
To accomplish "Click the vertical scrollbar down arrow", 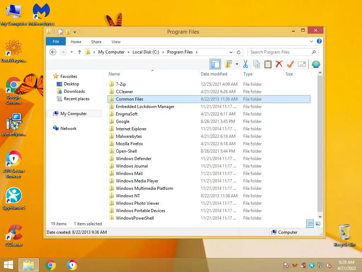I will [x=320, y=217].
